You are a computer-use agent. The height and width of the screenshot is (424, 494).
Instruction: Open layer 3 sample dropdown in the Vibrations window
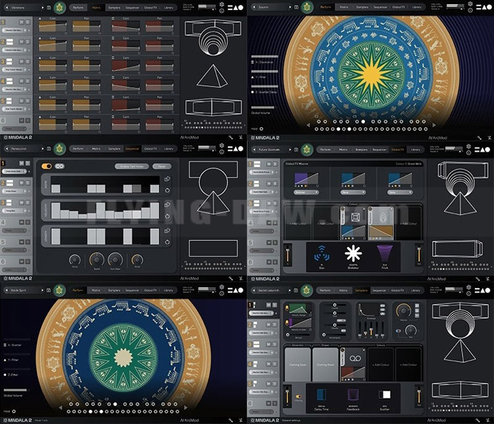pos(14,70)
